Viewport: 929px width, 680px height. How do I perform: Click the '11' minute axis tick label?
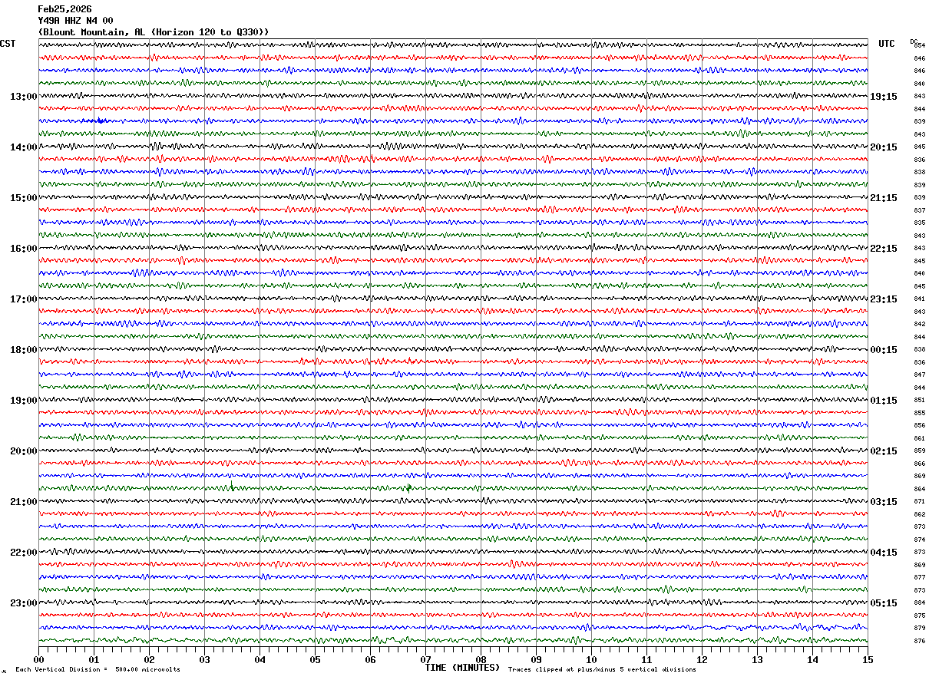(646, 659)
